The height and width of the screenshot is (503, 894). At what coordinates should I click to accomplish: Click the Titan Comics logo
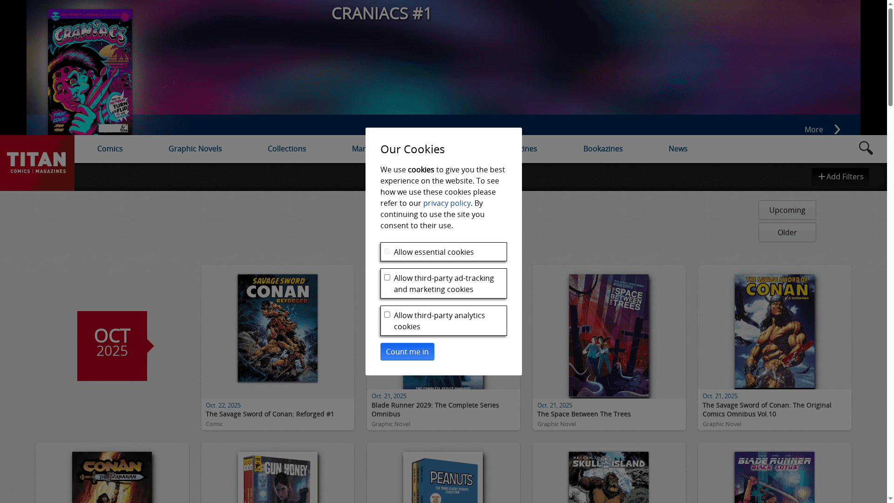(x=37, y=162)
